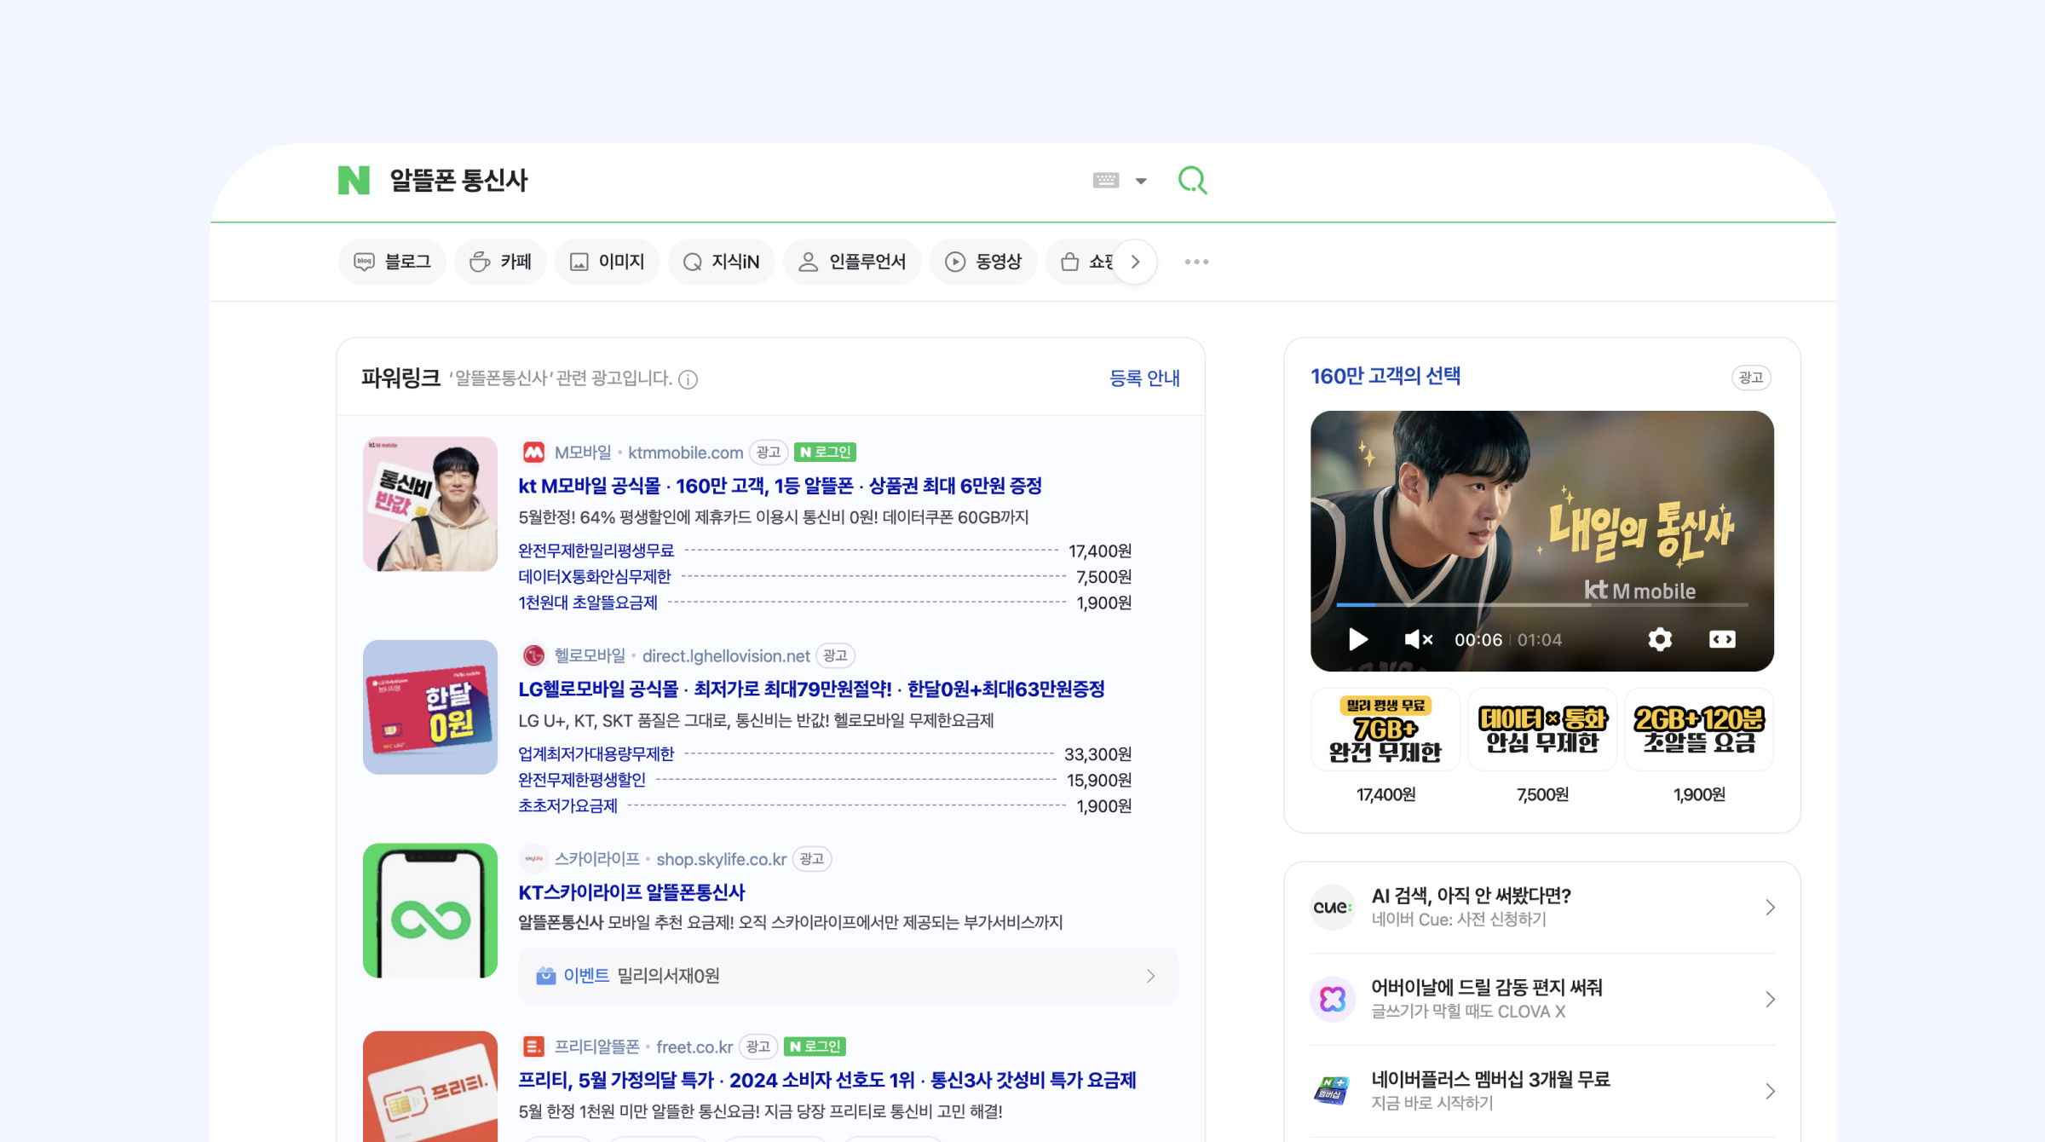Image resolution: width=2045 pixels, height=1142 pixels.
Task: Click the 네이버플러스 멤버십 icon
Action: click(1333, 1091)
